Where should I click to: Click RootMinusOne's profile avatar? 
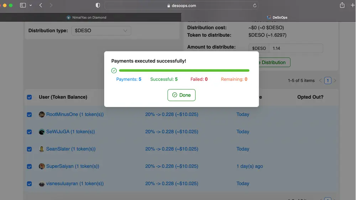[x=42, y=114]
